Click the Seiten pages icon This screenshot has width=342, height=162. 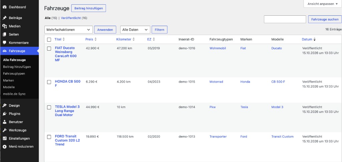[5, 34]
